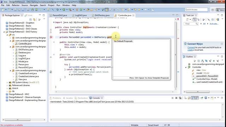Open the Refactor menu
The width and height of the screenshot is (226, 127).
click(x=16, y=5)
